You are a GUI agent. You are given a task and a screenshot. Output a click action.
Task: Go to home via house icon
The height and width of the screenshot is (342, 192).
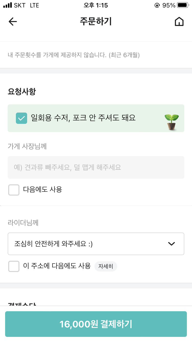tap(179, 22)
